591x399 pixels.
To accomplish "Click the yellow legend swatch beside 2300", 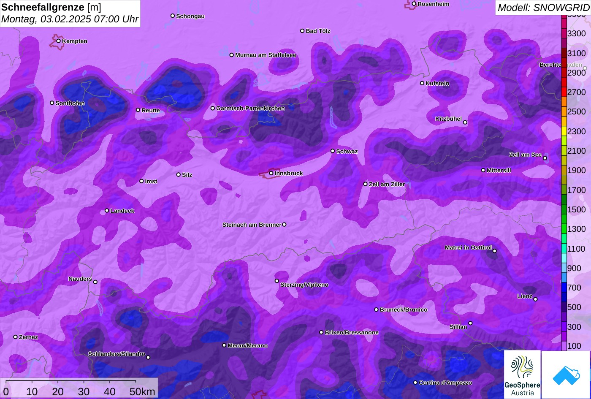I will (564, 131).
